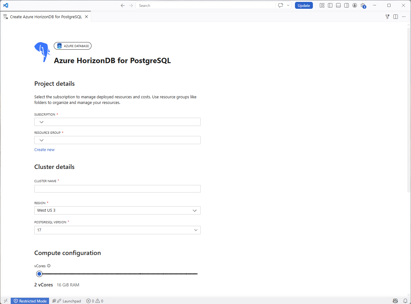411x304 pixels.
Task: Open the Subscription dropdown
Action: 117,122
